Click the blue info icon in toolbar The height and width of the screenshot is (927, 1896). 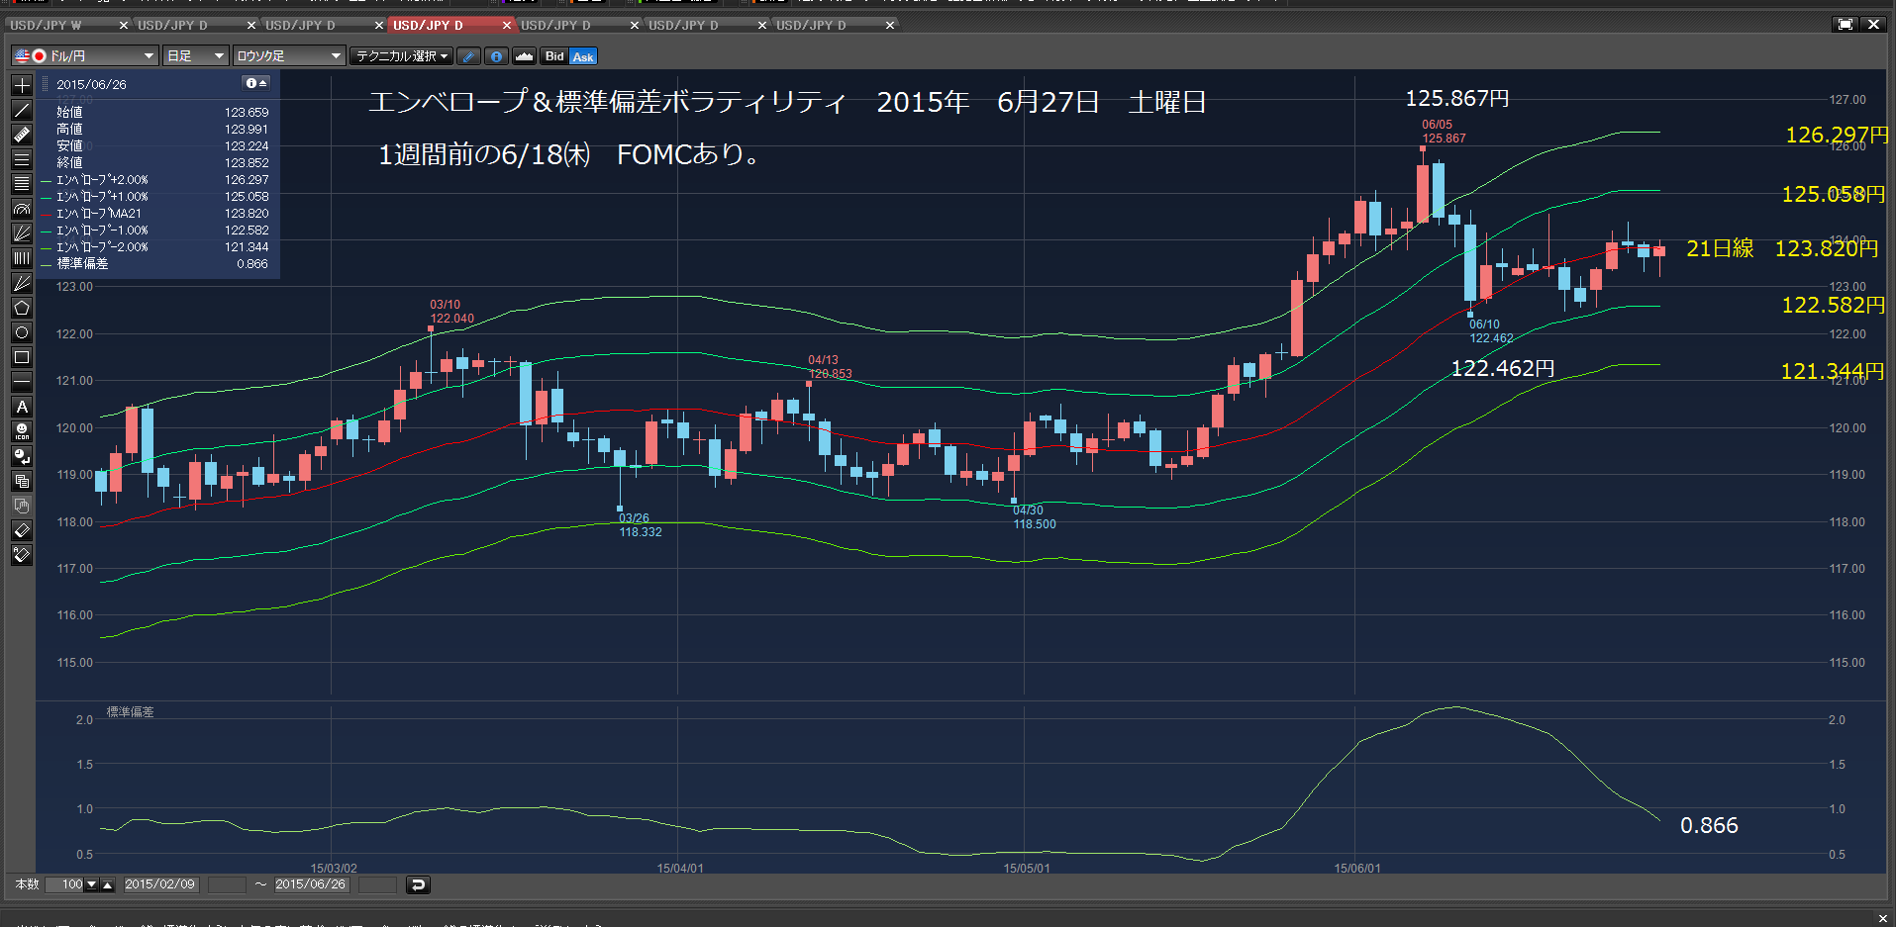click(x=497, y=56)
